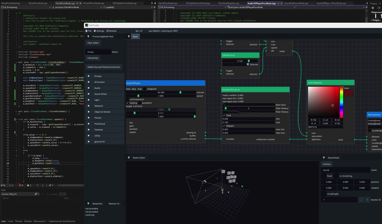The image size is (382, 224).
Task: Click the RoomNode panel menu icon
Action: (324, 158)
